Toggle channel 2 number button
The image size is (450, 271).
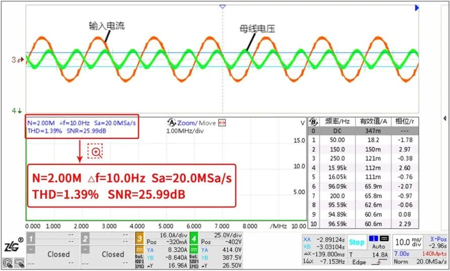pos(85,239)
